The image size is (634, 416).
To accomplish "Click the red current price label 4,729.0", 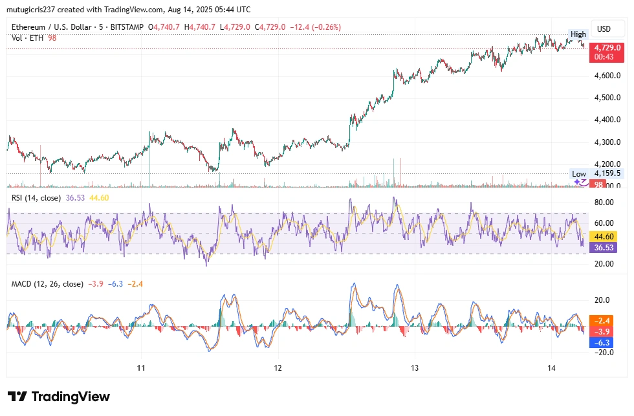I will click(607, 48).
